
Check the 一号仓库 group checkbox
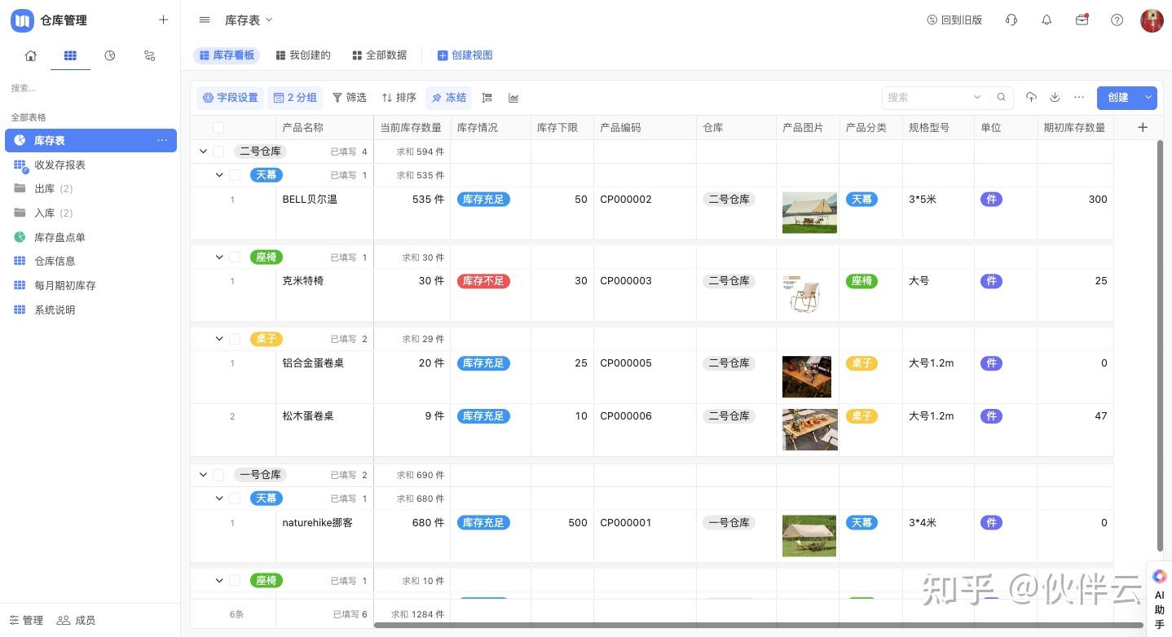pyautogui.click(x=218, y=475)
